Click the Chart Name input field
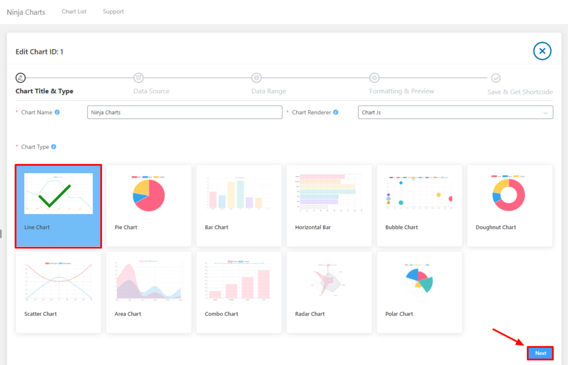Viewport: 568px width, 365px height. pos(185,112)
